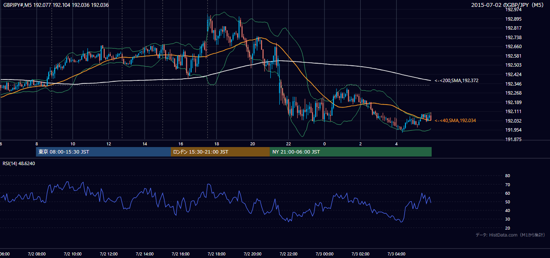Click hour marker 16 under price chart
The height and width of the screenshot is (258, 550).
point(181,144)
